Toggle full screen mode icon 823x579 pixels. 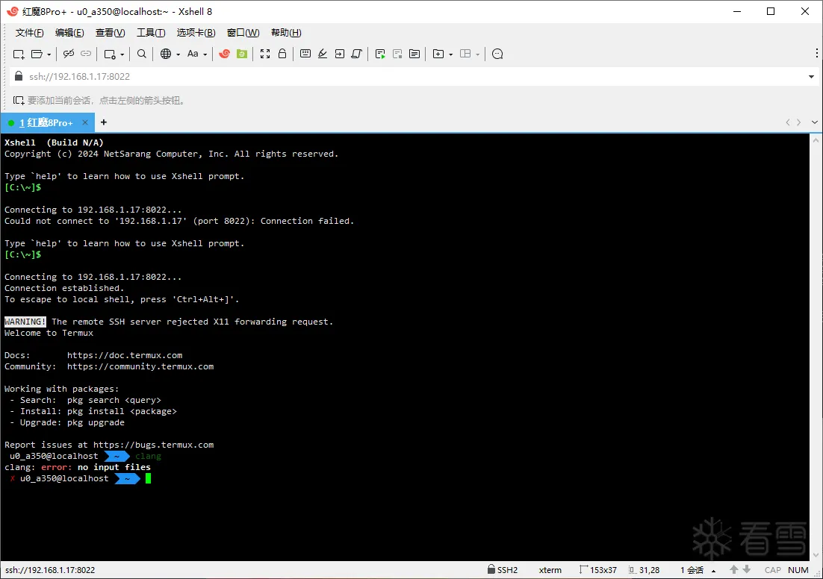265,54
